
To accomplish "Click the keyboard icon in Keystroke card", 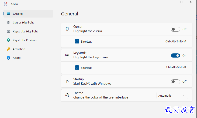I will pos(67,55).
